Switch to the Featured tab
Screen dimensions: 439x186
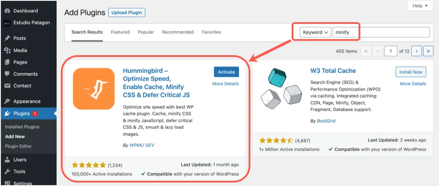pyautogui.click(x=120, y=32)
